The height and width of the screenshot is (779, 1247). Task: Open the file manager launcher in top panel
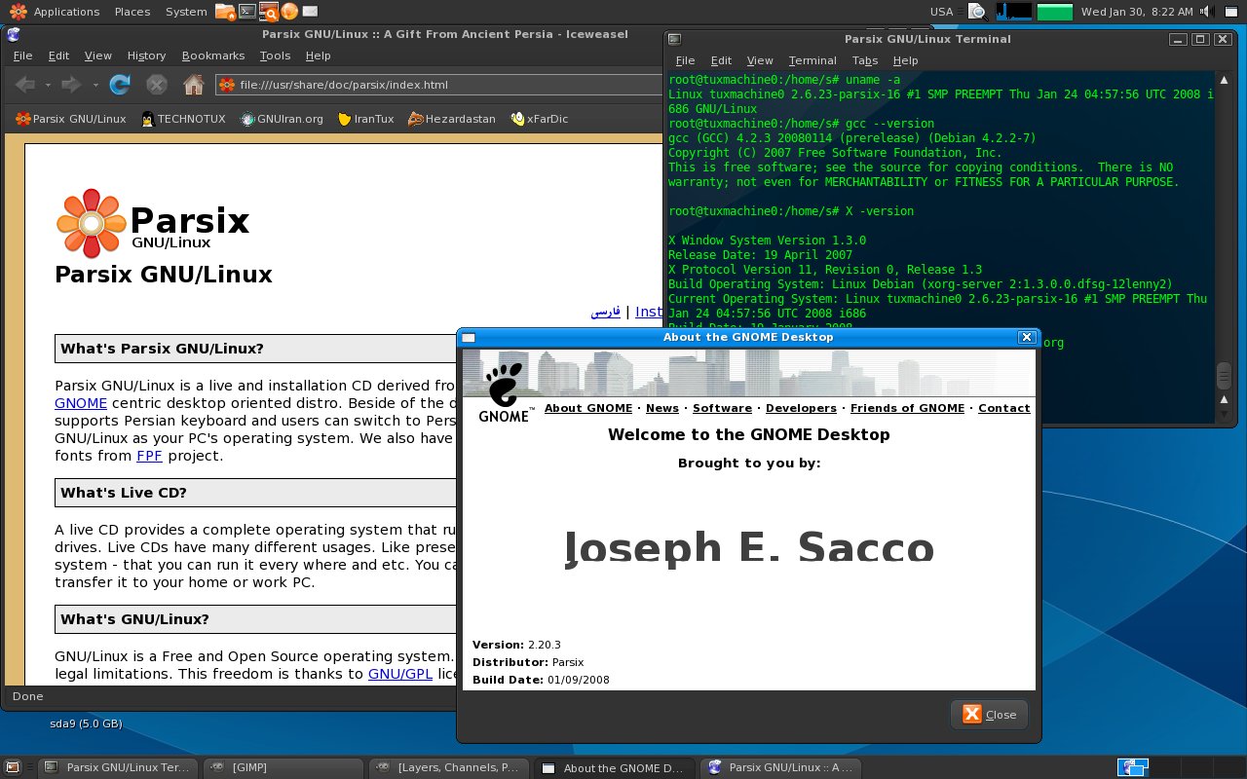coord(225,12)
